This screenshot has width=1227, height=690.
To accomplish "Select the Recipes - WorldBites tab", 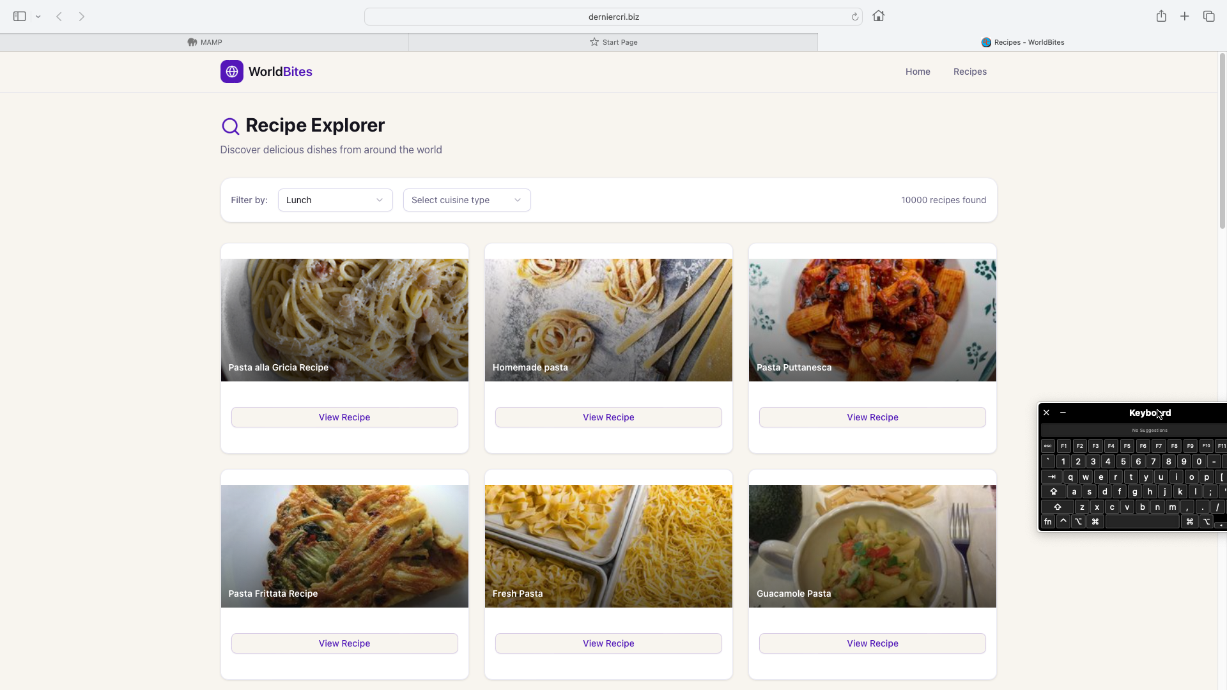I will click(1022, 42).
